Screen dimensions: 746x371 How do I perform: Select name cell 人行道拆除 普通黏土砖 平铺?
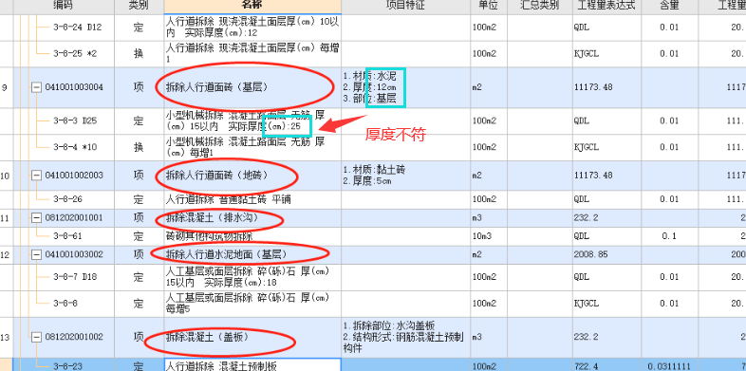point(252,200)
